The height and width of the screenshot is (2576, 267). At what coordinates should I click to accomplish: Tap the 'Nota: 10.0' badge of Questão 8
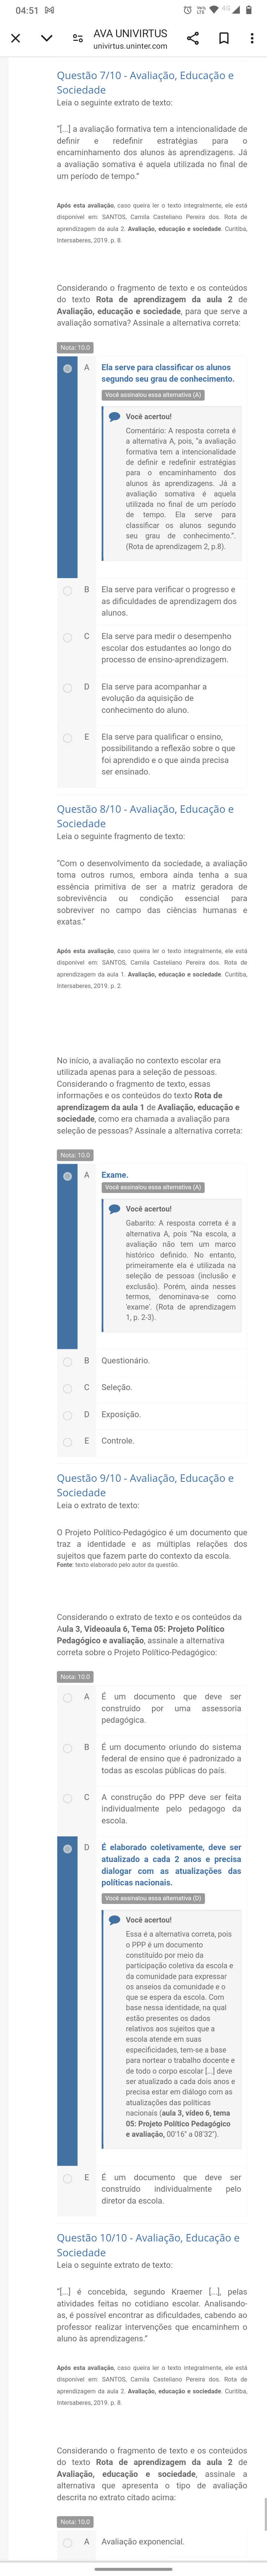coord(75,1155)
